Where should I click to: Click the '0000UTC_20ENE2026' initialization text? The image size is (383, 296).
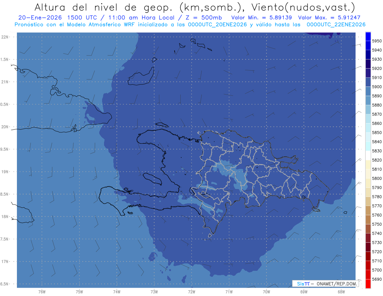click(217, 25)
